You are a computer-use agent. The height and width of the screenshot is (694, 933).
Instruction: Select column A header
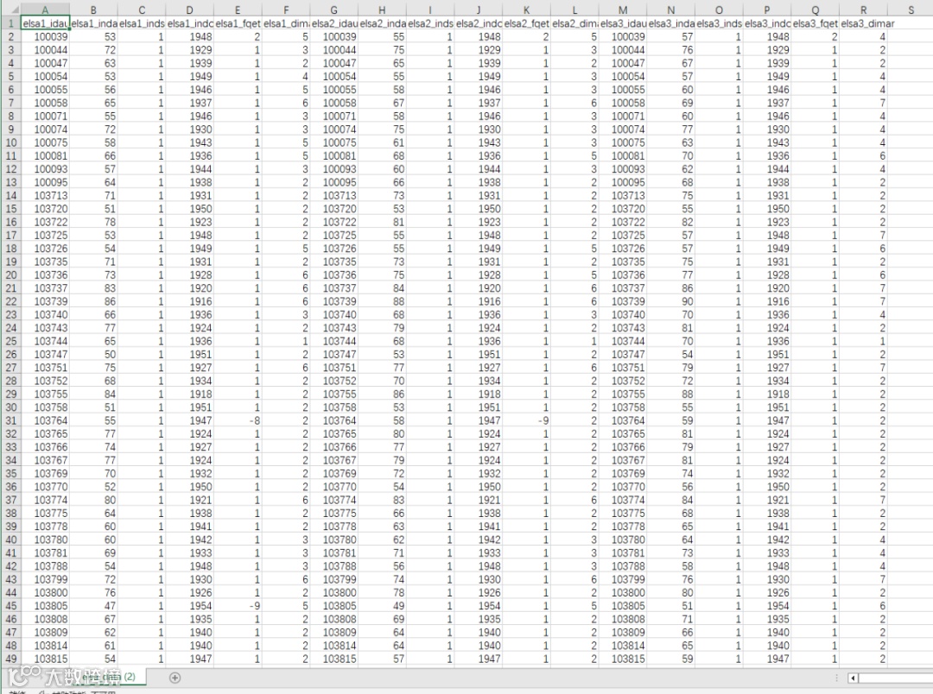tap(45, 10)
